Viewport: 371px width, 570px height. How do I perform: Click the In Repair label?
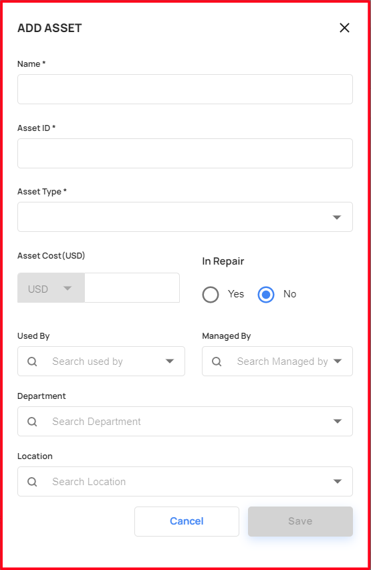(223, 261)
